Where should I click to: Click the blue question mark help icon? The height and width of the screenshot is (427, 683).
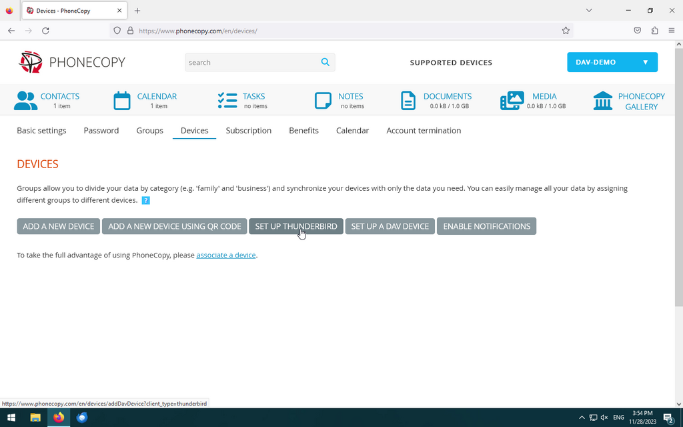[146, 200]
